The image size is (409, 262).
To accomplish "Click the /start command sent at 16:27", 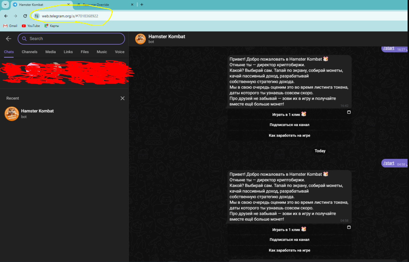I will click(x=389, y=48).
